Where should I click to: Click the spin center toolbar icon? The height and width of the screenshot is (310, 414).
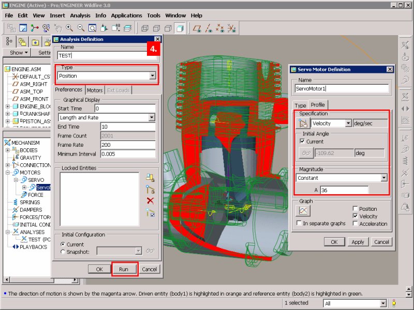coord(35,28)
